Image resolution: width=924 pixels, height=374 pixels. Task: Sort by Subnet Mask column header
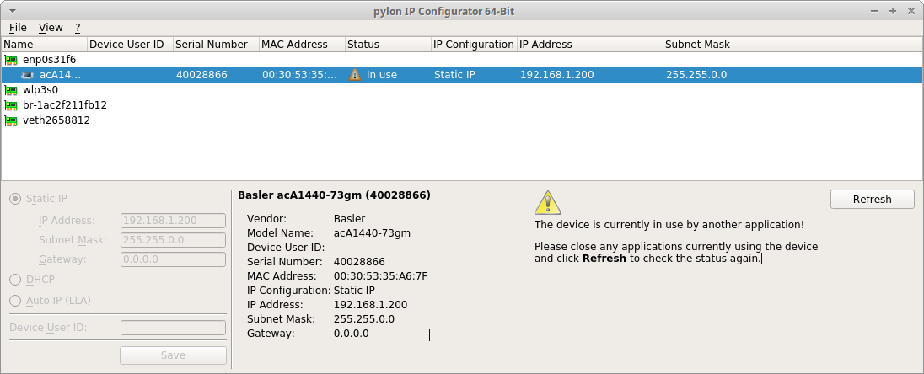pyautogui.click(x=792, y=44)
